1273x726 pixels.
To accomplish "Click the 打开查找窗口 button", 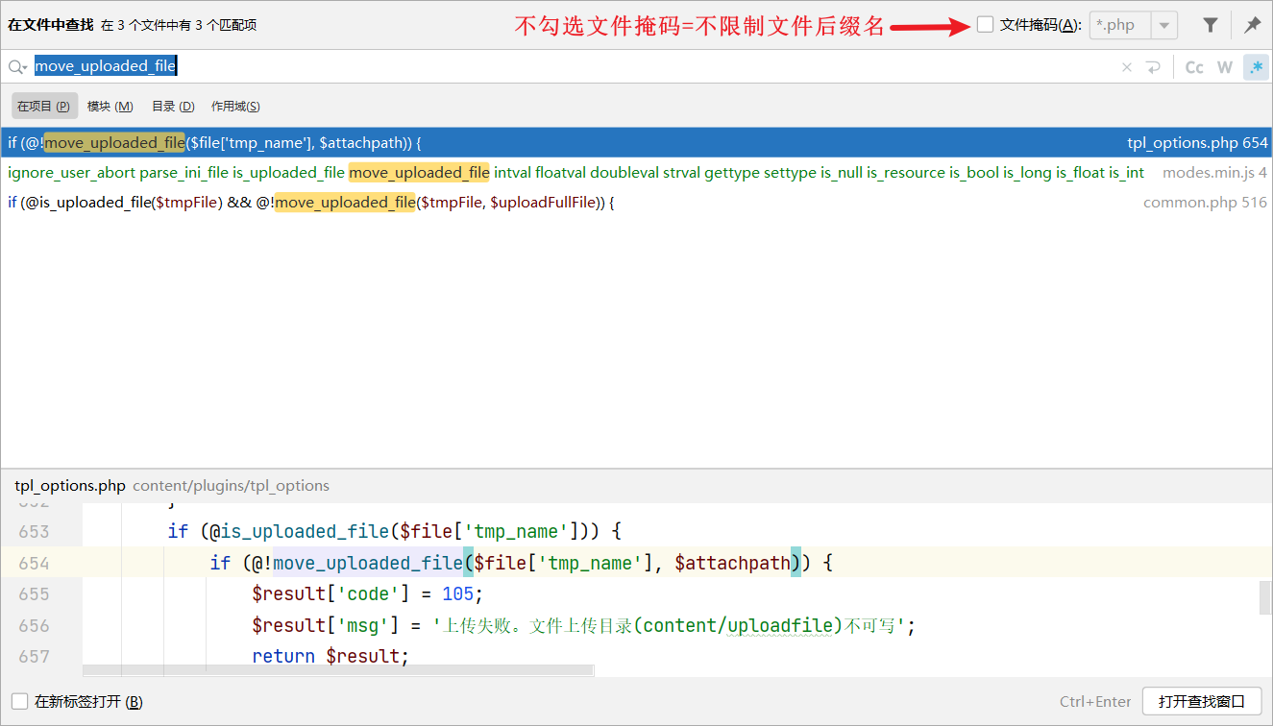I will (x=1201, y=702).
